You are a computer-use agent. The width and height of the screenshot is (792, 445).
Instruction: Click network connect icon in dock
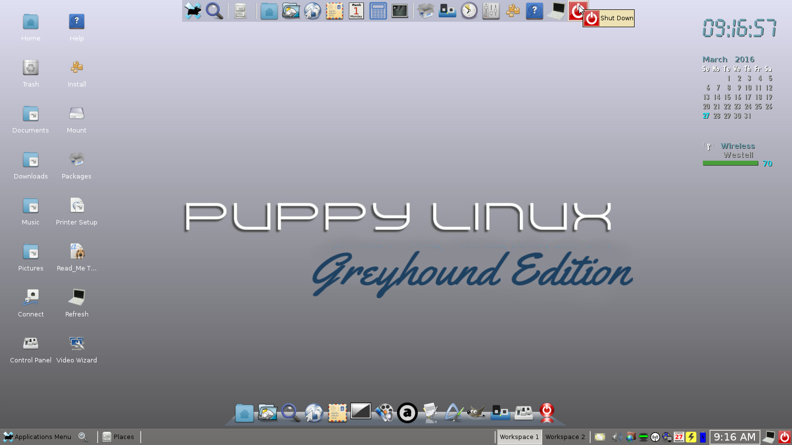500,413
